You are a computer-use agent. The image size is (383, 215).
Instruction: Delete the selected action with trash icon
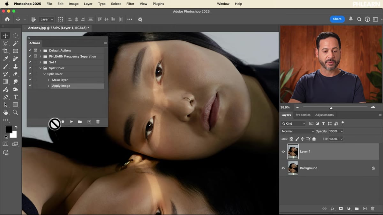pyautogui.click(x=98, y=121)
